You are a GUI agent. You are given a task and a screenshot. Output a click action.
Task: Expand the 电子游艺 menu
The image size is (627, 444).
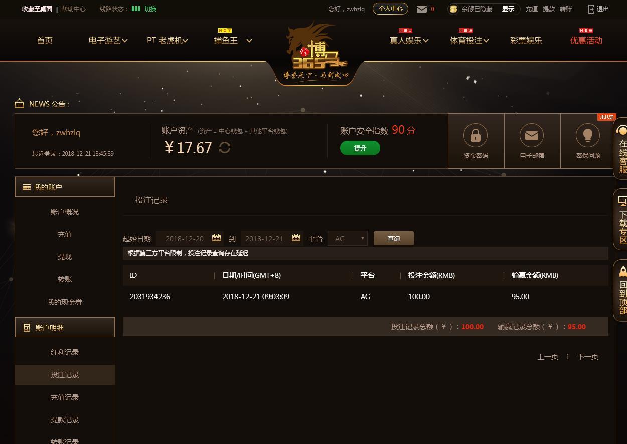coord(108,40)
